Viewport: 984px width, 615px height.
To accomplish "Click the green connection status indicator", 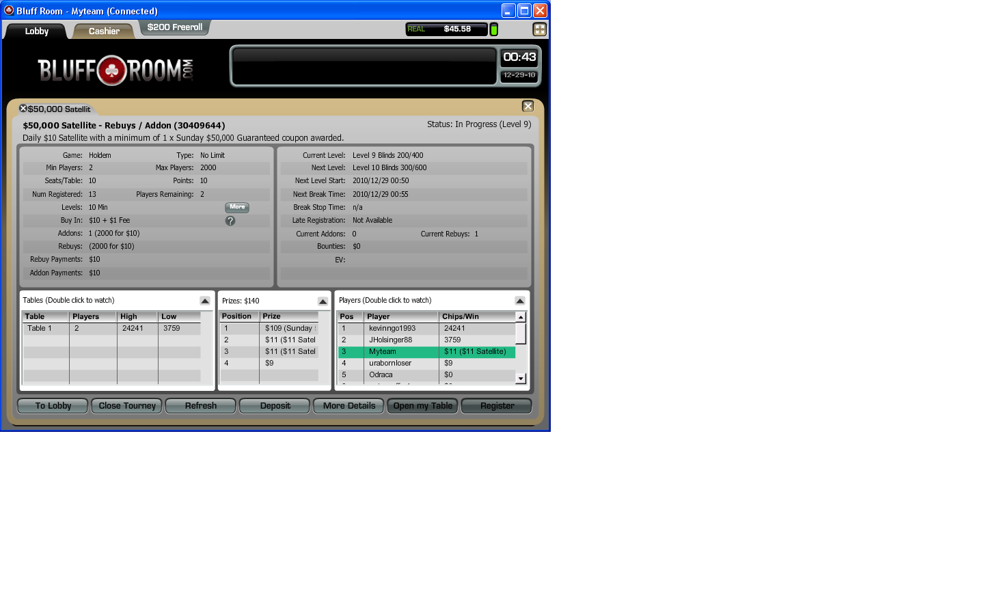I will 494,29.
